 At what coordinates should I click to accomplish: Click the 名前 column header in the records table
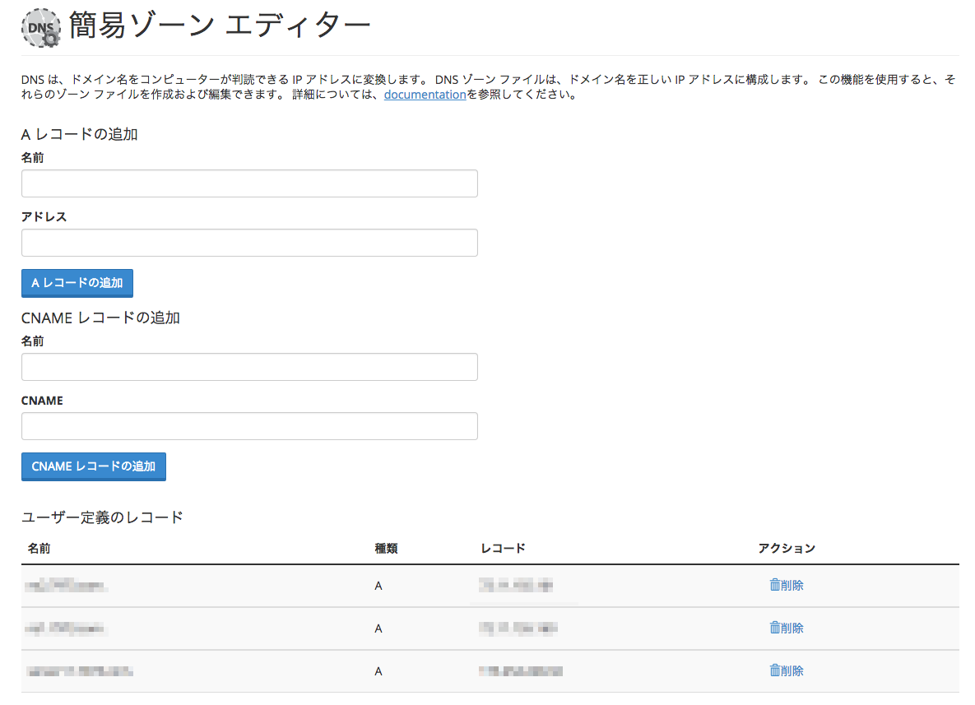tap(39, 548)
